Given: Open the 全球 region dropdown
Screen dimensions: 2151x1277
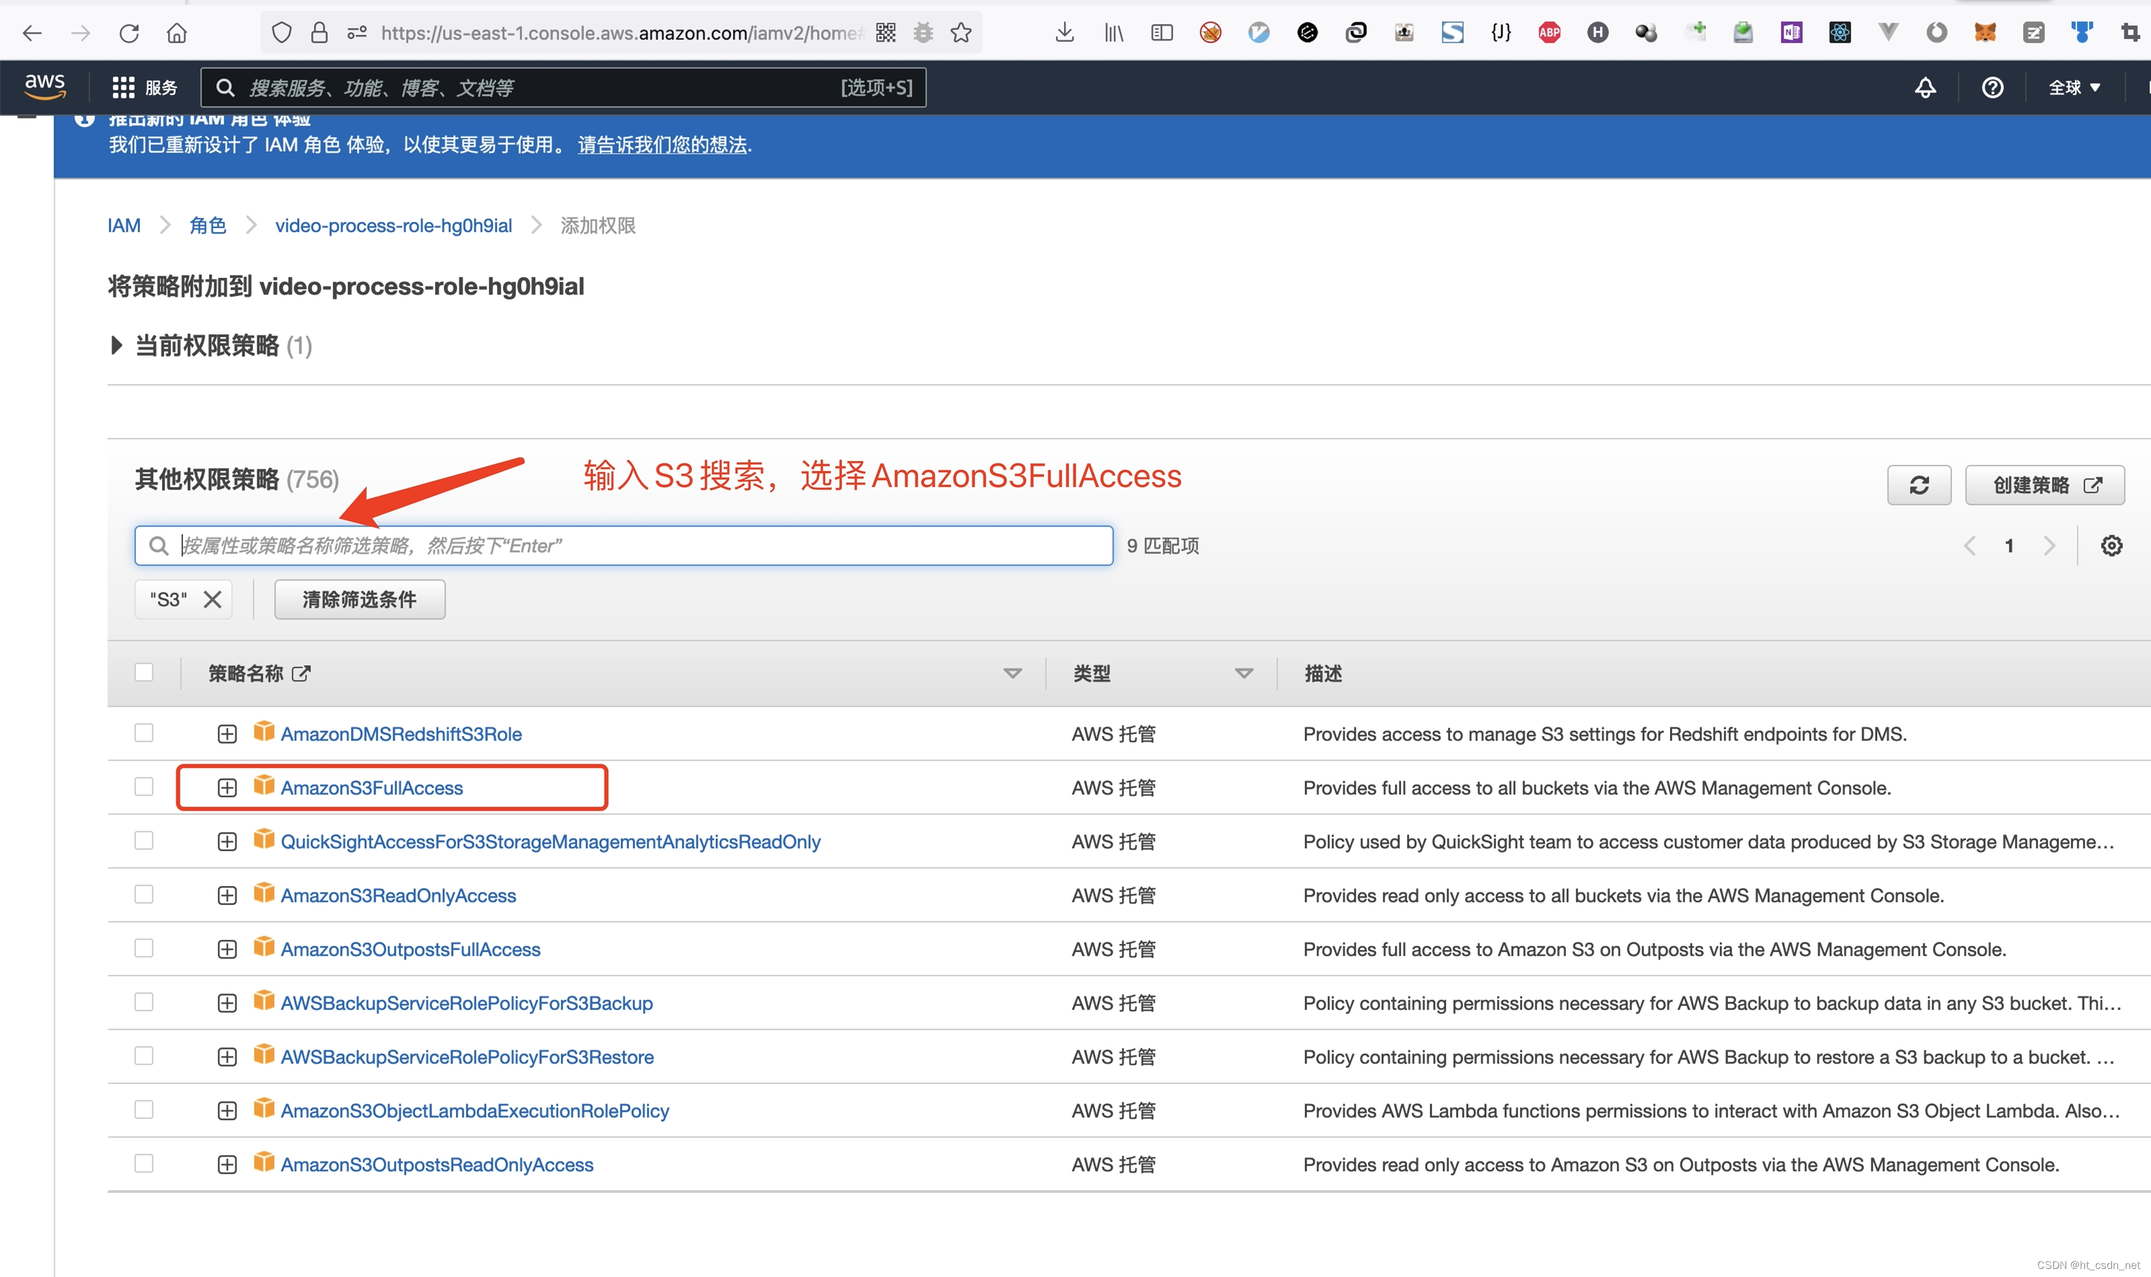Looking at the screenshot, I should (2074, 87).
